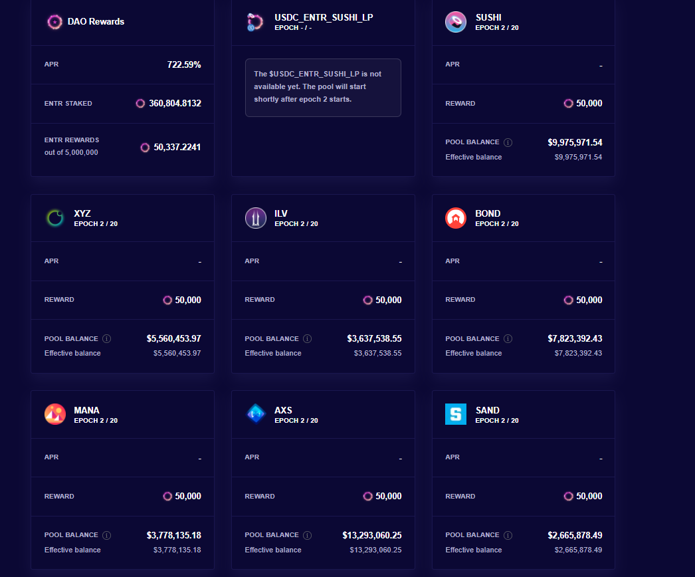Screen dimensions: 695x577
Task: Click the ILV token icon
Action: click(x=256, y=218)
